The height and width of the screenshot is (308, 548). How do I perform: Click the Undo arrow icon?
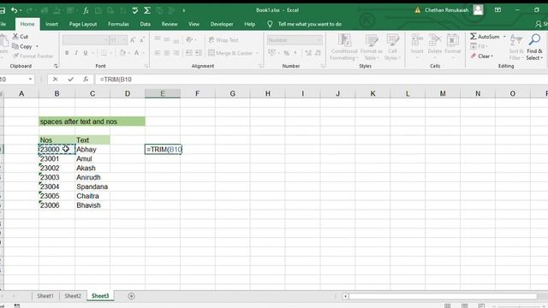coord(14,10)
